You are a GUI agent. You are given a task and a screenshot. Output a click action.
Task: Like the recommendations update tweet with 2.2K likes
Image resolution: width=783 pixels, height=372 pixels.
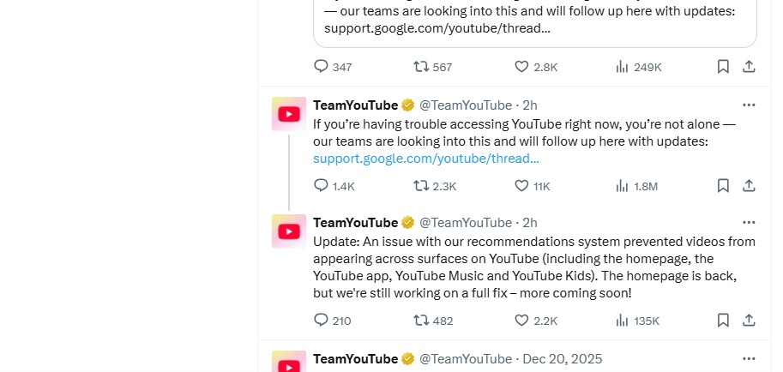521,321
